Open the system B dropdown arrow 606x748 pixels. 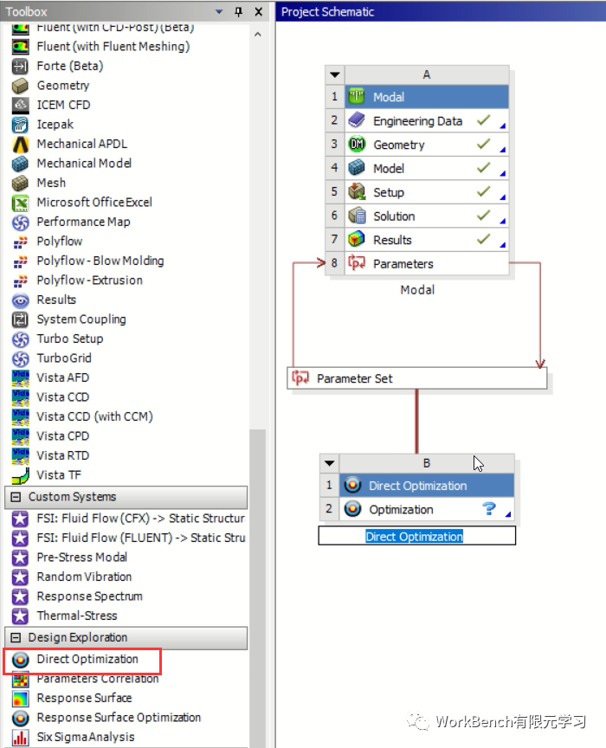pyautogui.click(x=329, y=463)
